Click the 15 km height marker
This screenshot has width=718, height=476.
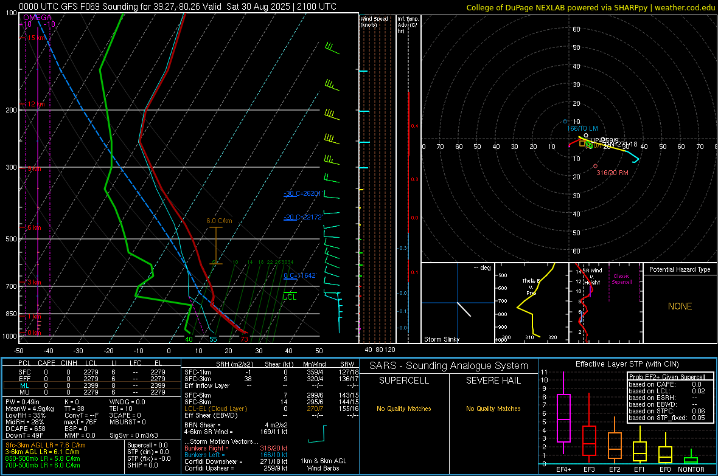click(36, 38)
